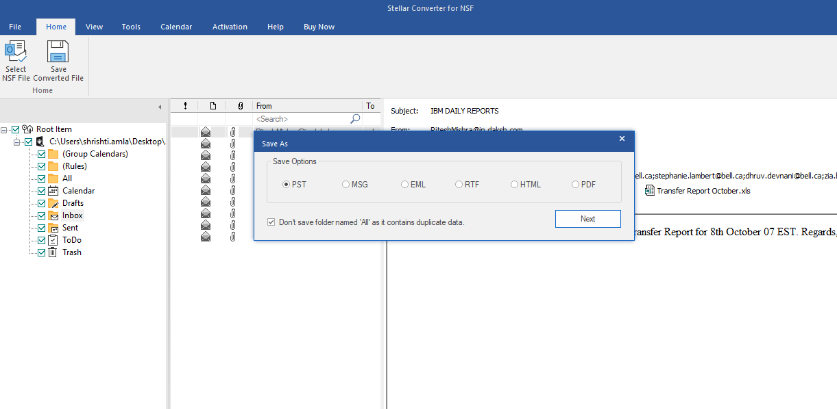Select the Calendar icon in tree

click(53, 191)
